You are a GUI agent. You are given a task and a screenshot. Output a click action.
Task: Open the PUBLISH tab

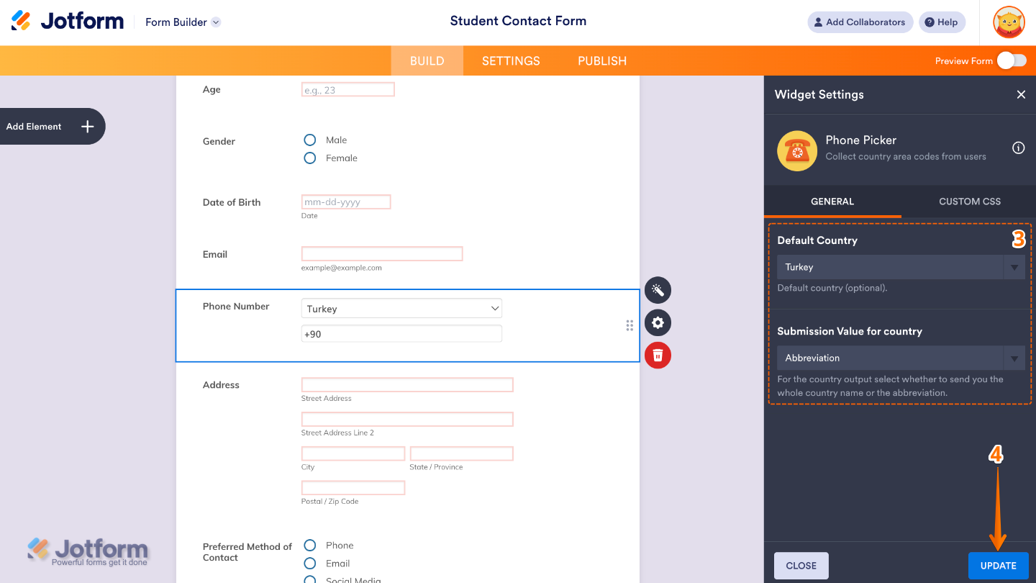pyautogui.click(x=601, y=60)
